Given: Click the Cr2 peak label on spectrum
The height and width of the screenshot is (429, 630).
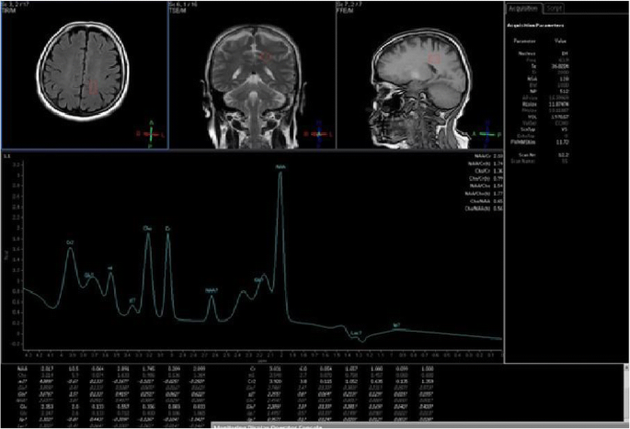Looking at the screenshot, I should 70,243.
